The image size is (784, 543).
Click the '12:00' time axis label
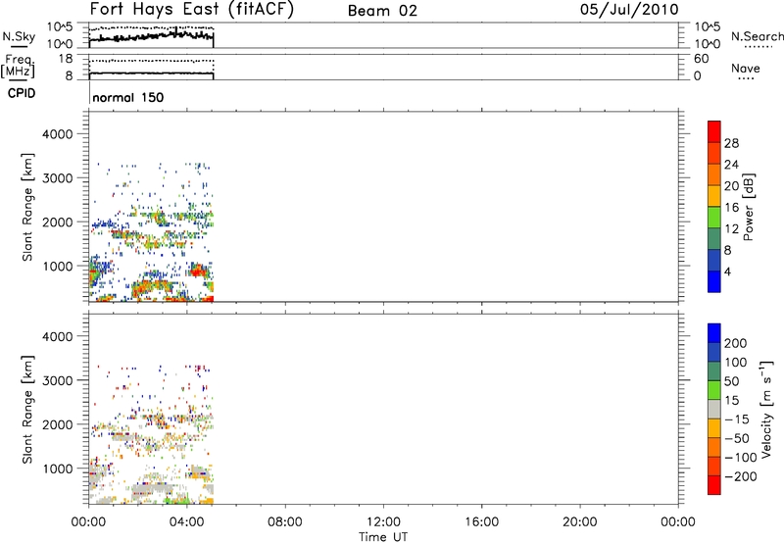point(383,522)
